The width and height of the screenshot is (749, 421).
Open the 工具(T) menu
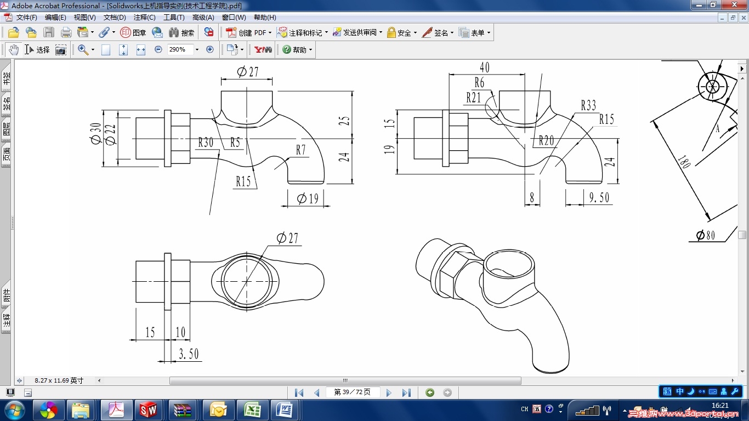pyautogui.click(x=174, y=18)
